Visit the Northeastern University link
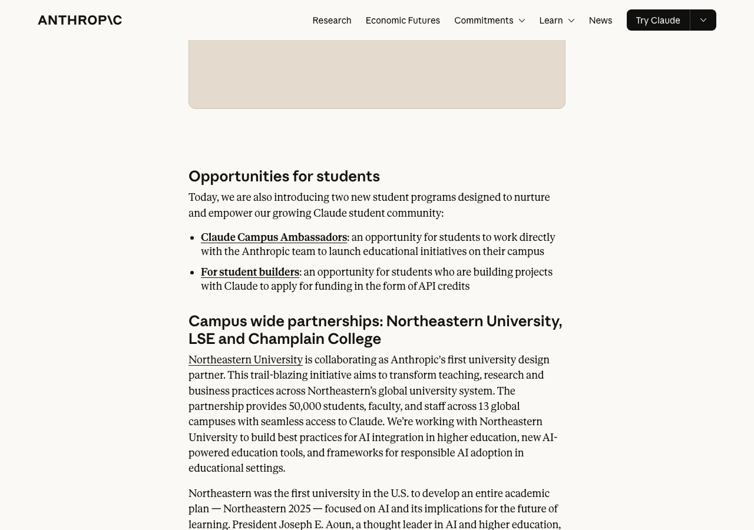The height and width of the screenshot is (530, 754). (x=246, y=360)
